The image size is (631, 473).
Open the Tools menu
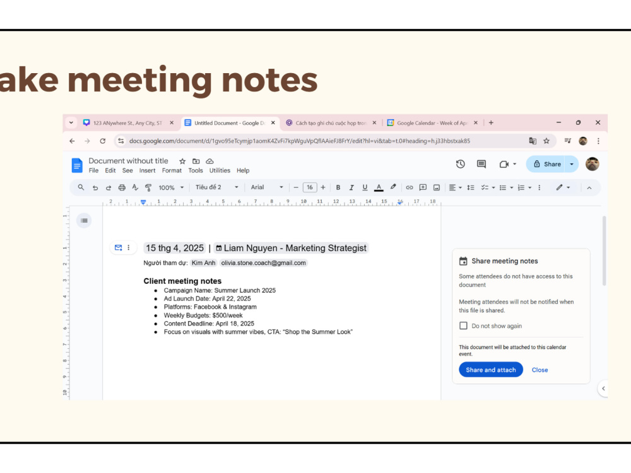tap(196, 170)
